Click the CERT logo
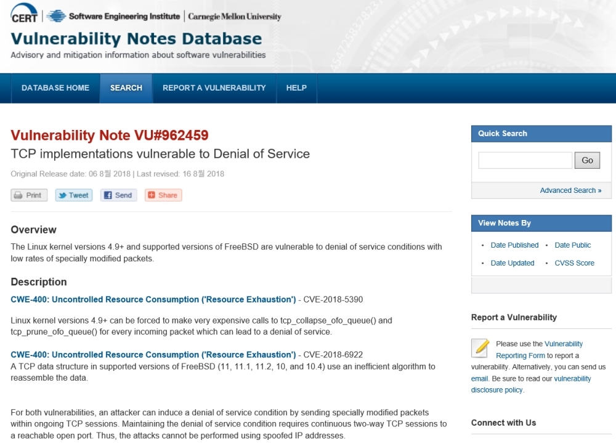This screenshot has height=443, width=616. coord(25,14)
